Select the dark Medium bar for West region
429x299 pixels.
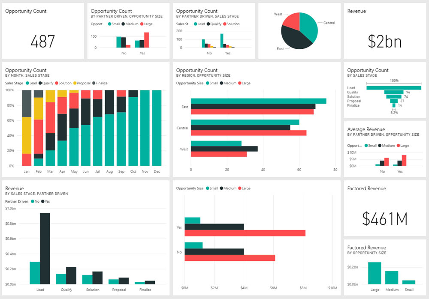[x=224, y=149]
